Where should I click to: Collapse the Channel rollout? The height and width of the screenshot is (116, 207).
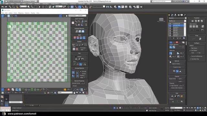[x=177, y=76]
